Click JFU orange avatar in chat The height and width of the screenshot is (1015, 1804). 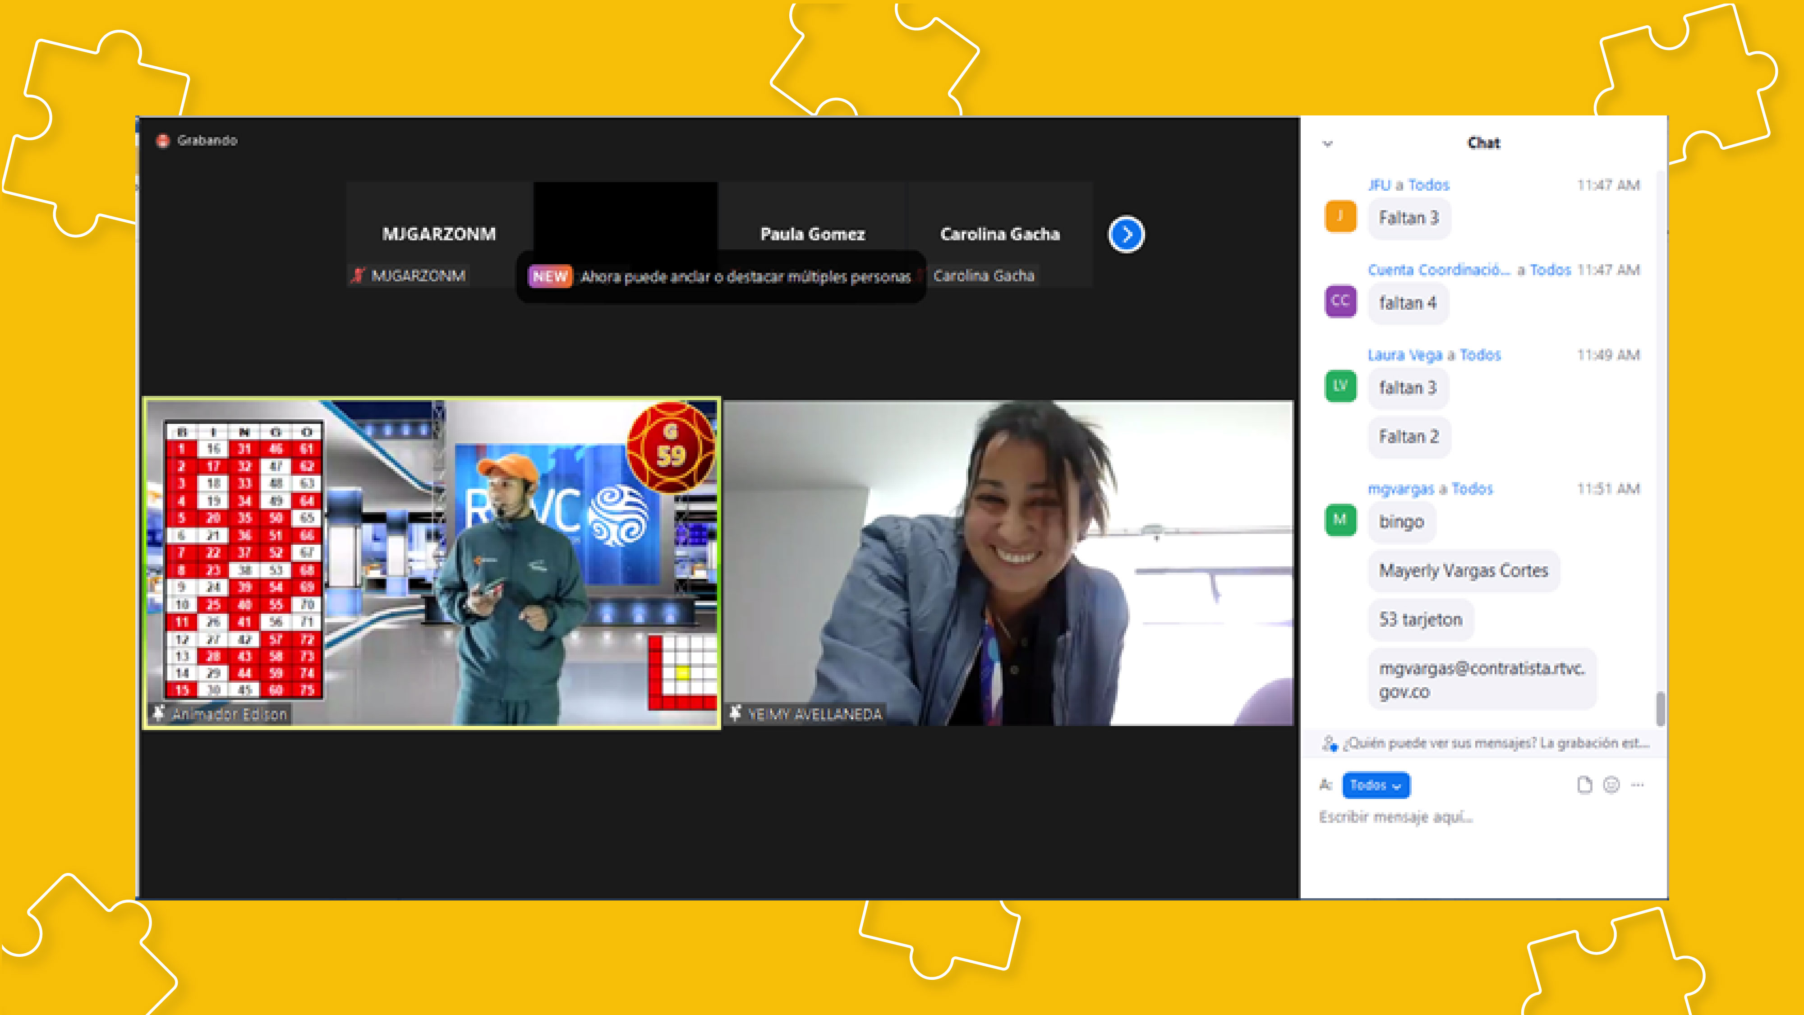(x=1340, y=216)
